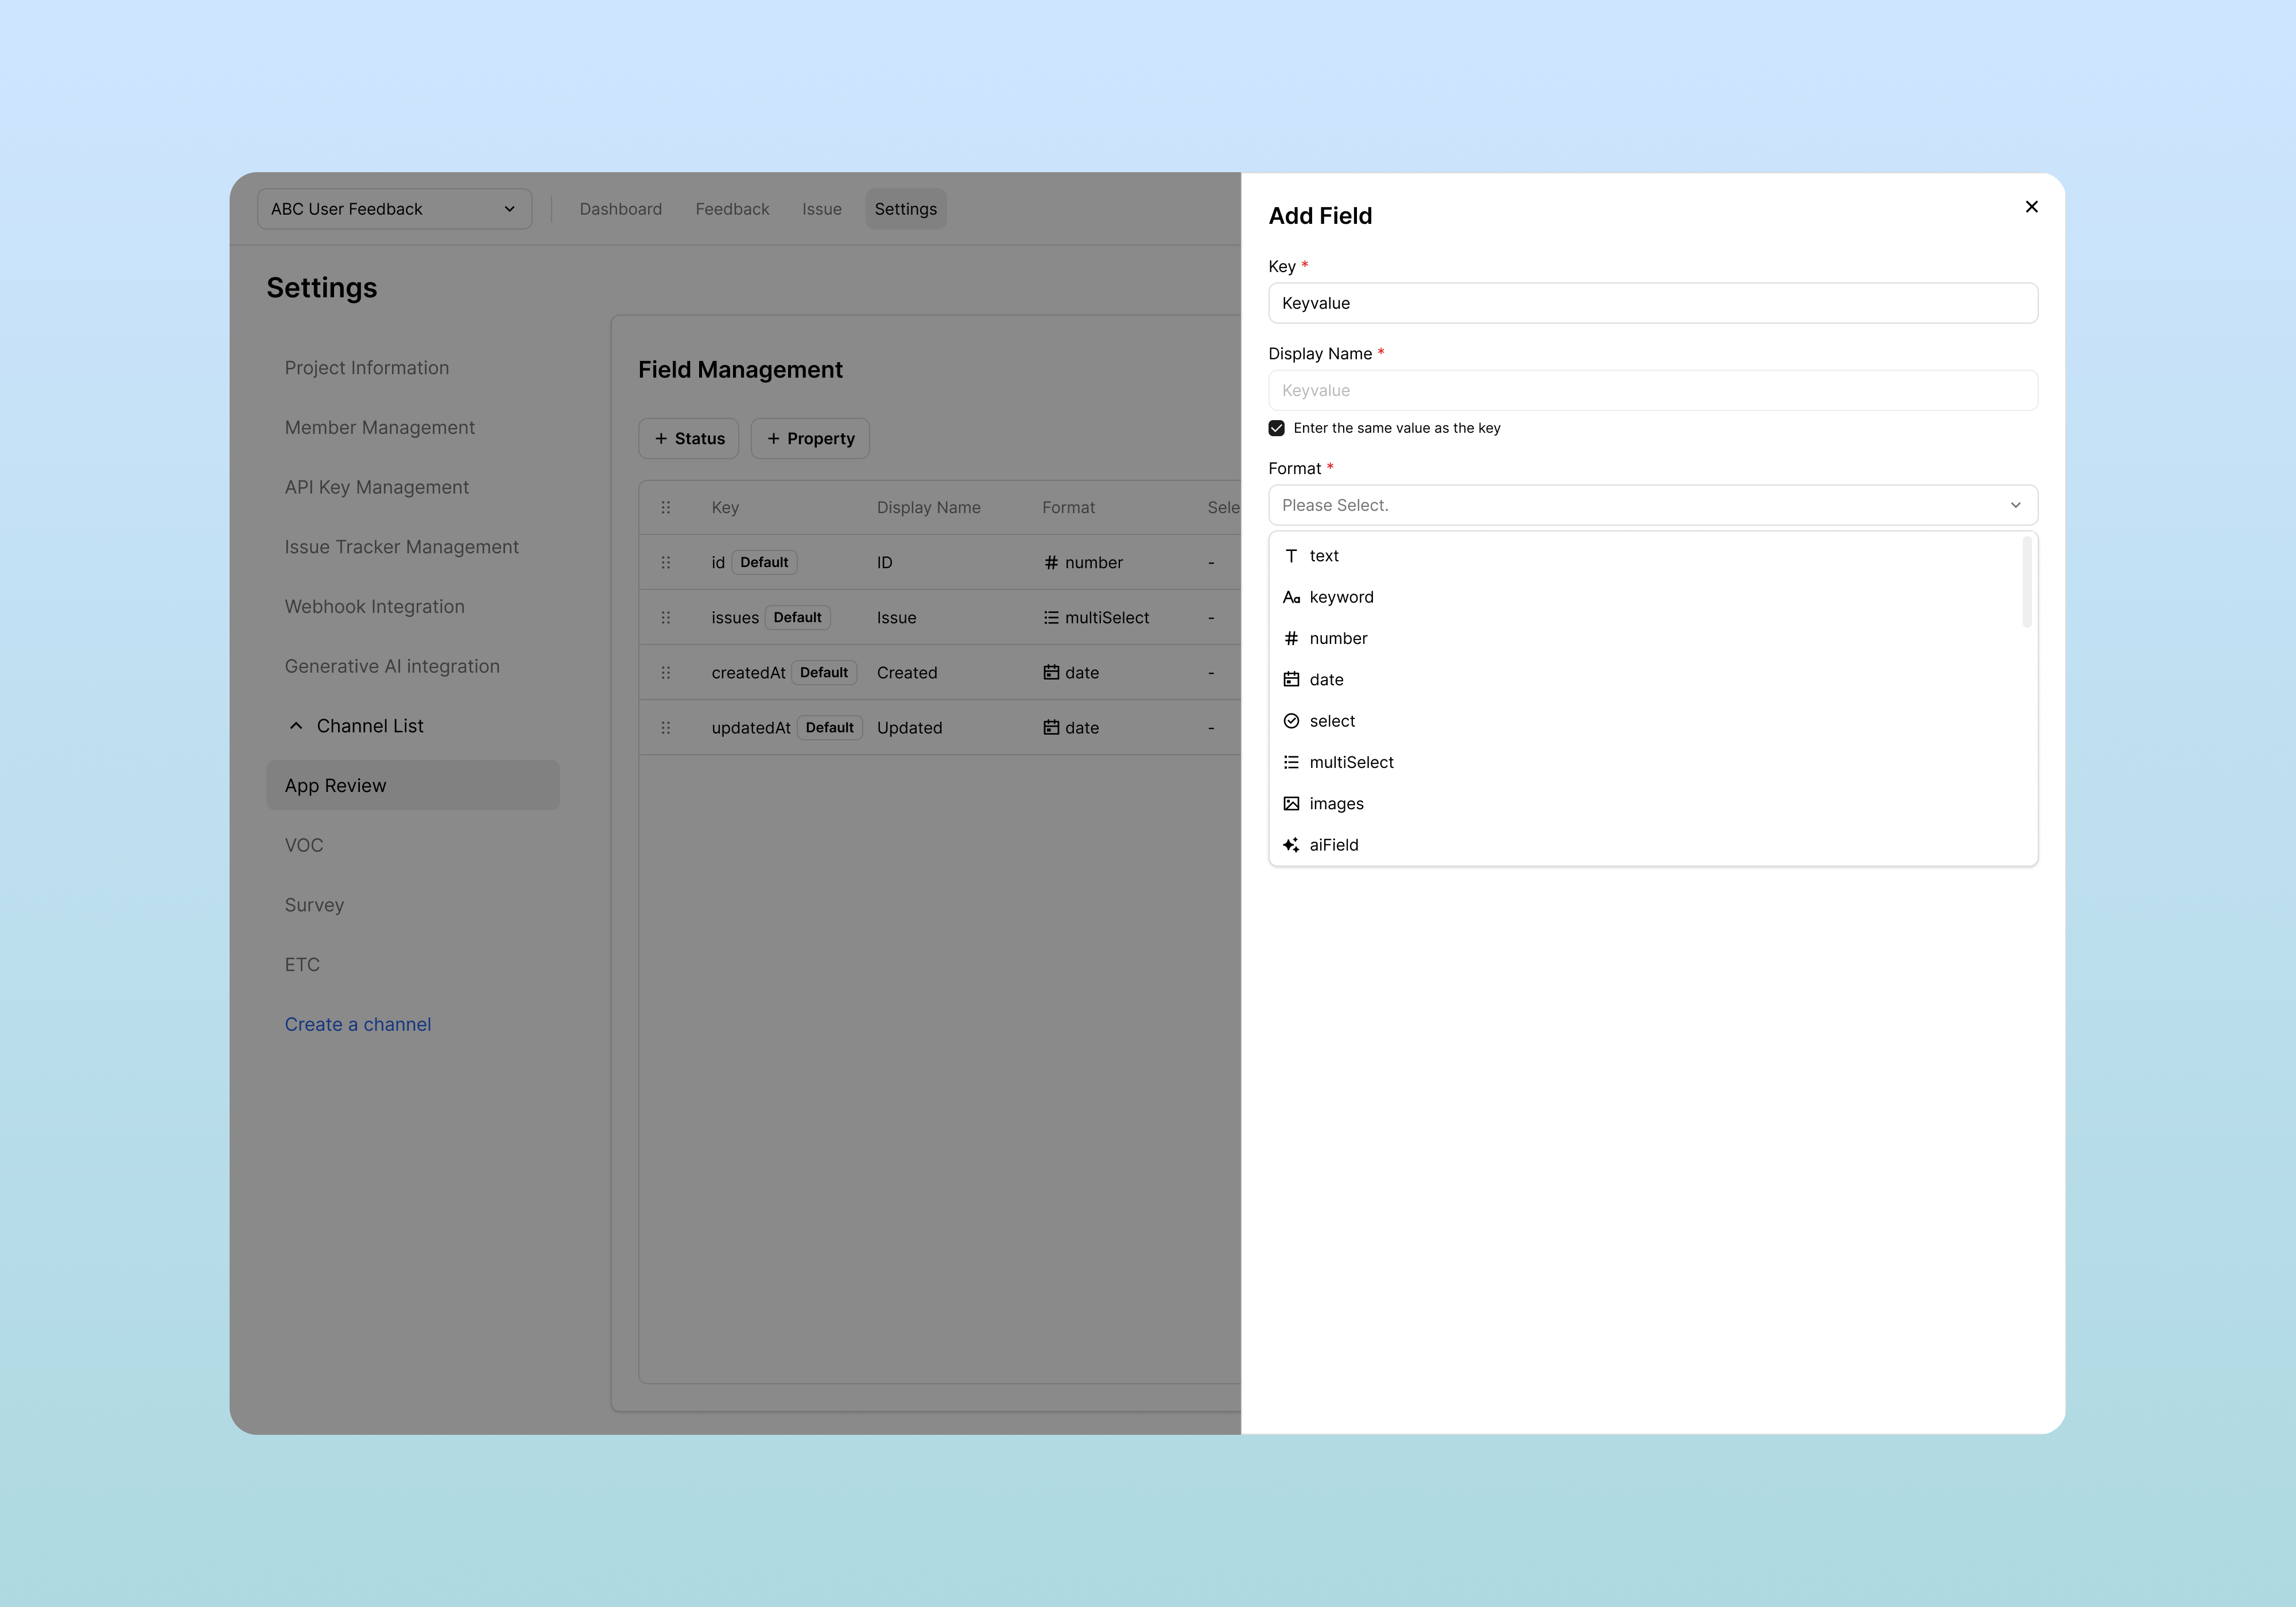Open the Survey channel
Image resolution: width=2296 pixels, height=1607 pixels.
314,905
